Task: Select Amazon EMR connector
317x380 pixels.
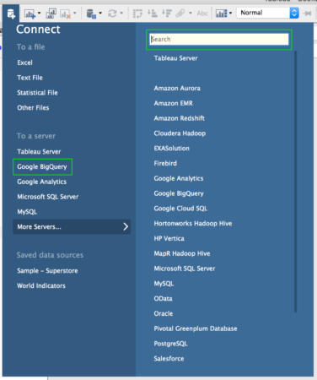Action: 174,103
